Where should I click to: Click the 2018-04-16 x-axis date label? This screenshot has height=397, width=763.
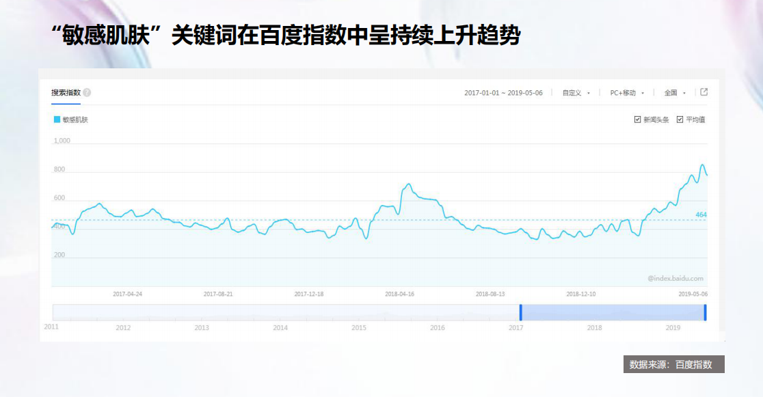[399, 295]
